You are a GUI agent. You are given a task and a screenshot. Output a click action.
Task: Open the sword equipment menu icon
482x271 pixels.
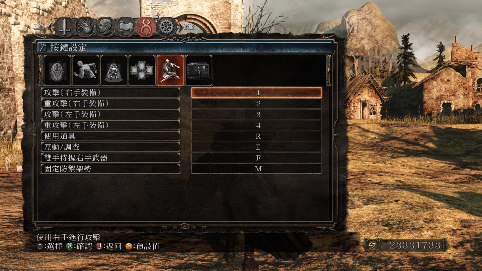point(65,27)
